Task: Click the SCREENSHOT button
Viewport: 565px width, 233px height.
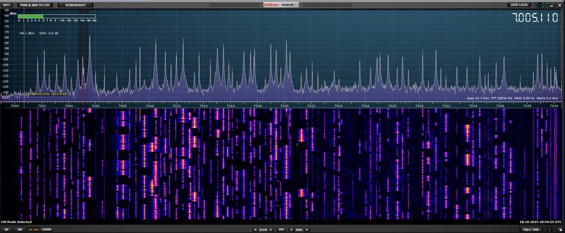Action: point(75,5)
